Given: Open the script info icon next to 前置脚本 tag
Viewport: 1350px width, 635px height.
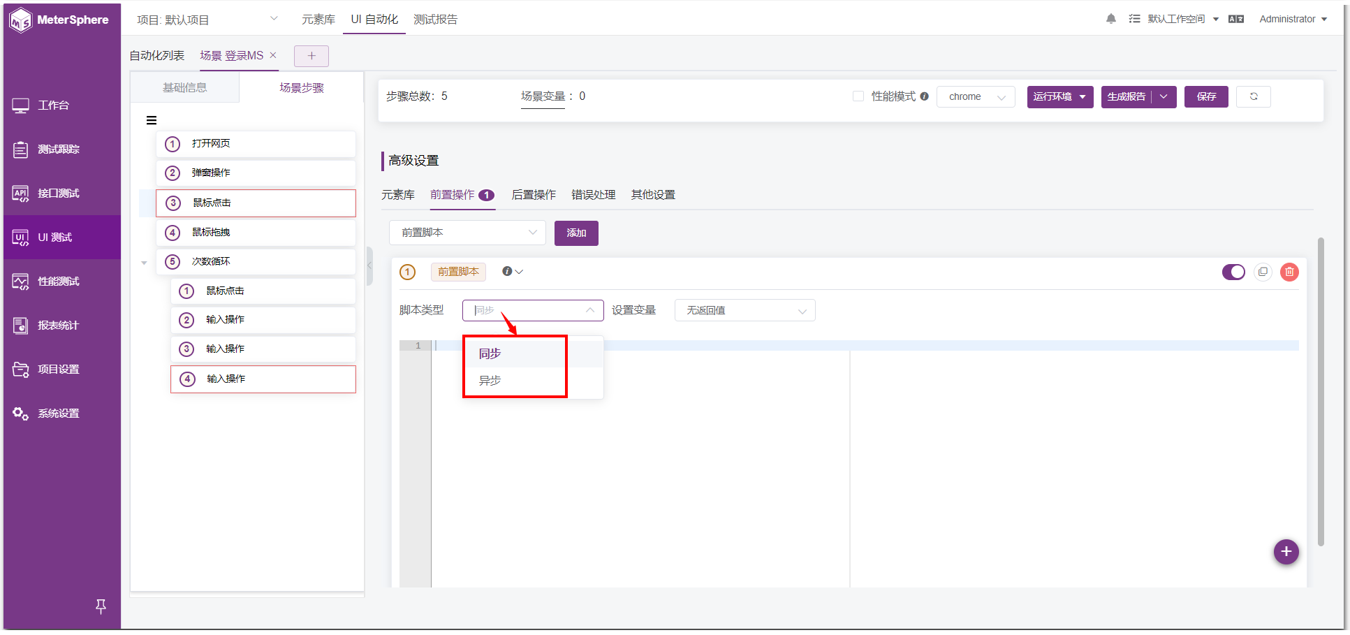Looking at the screenshot, I should (x=507, y=271).
